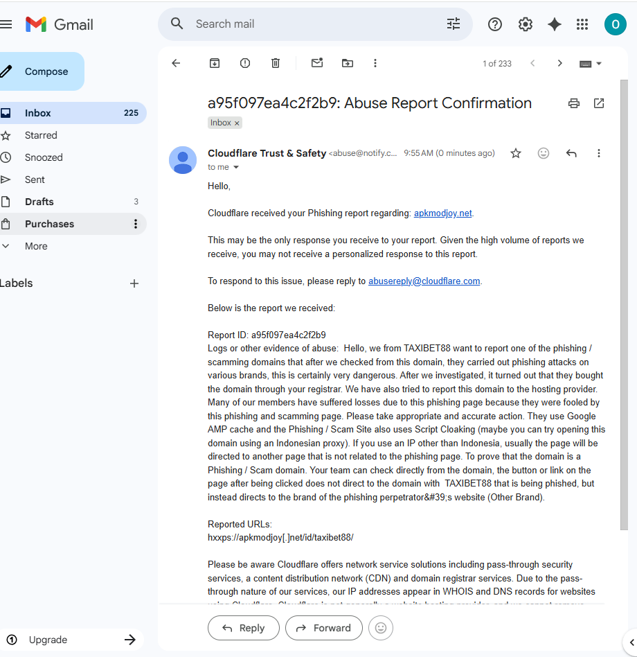
Task: Click the Labels heading
Action: [16, 283]
